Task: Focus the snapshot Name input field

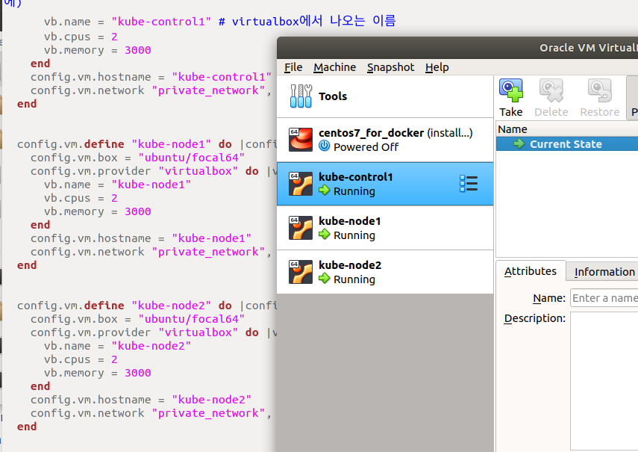Action: coord(604,298)
